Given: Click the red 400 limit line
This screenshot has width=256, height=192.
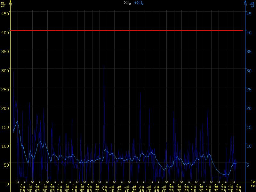Looking at the screenshot, I should (x=128, y=30).
